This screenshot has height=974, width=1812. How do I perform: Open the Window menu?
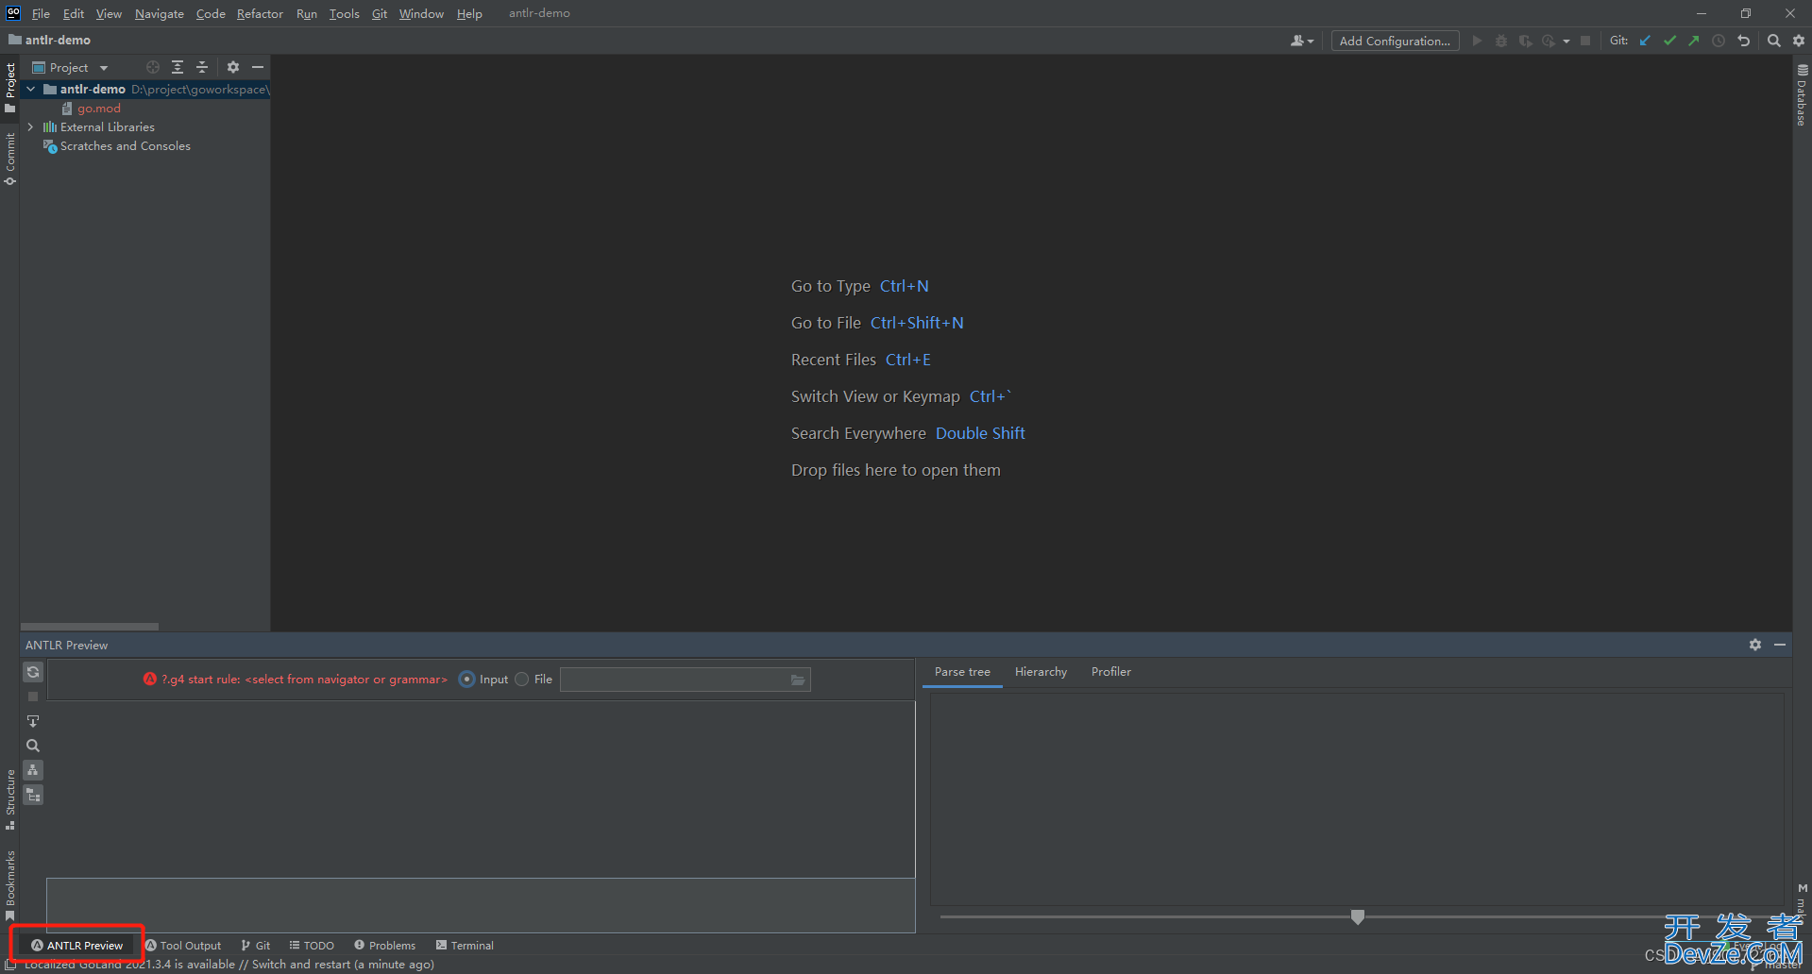click(x=421, y=13)
